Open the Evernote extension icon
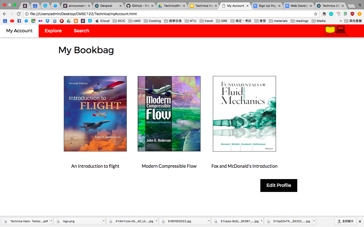 coord(324,14)
